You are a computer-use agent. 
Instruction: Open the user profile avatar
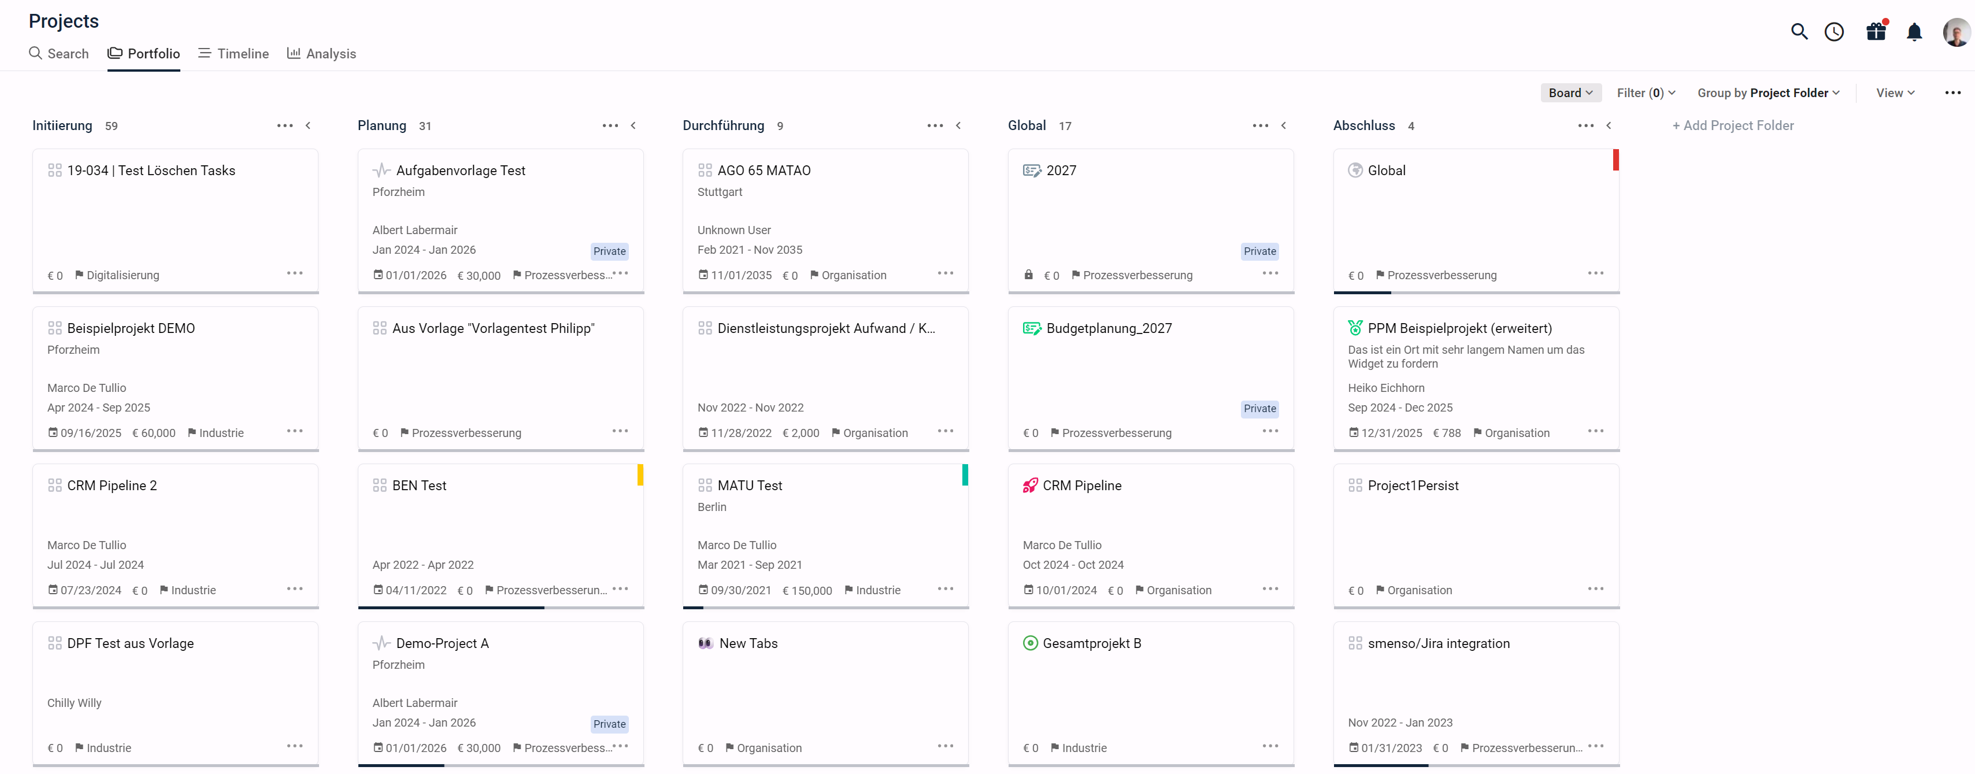click(1956, 32)
